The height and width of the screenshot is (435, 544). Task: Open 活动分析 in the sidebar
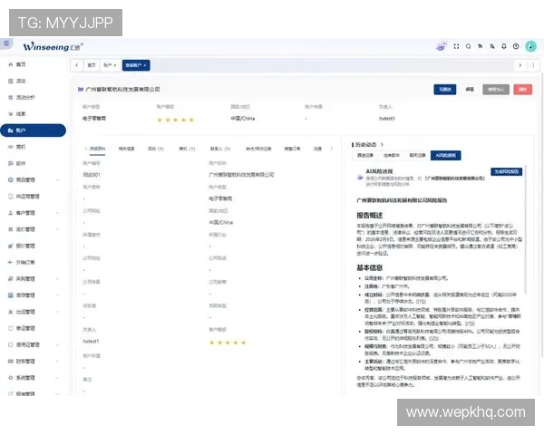click(x=25, y=98)
